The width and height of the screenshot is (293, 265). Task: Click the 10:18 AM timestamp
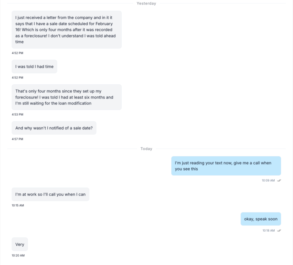[269, 230]
